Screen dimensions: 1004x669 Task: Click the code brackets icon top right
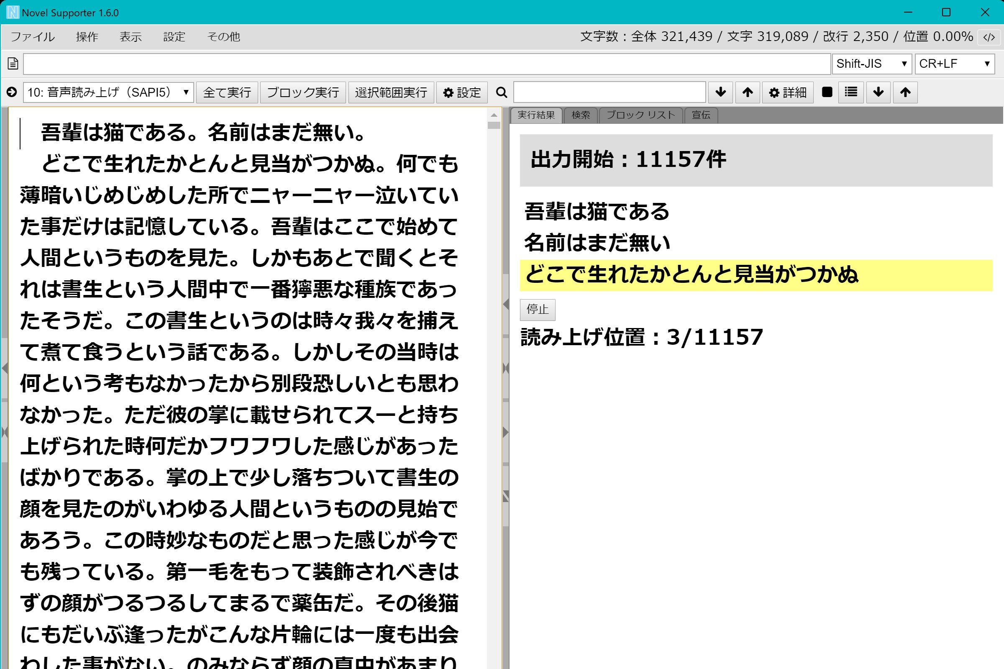click(989, 37)
